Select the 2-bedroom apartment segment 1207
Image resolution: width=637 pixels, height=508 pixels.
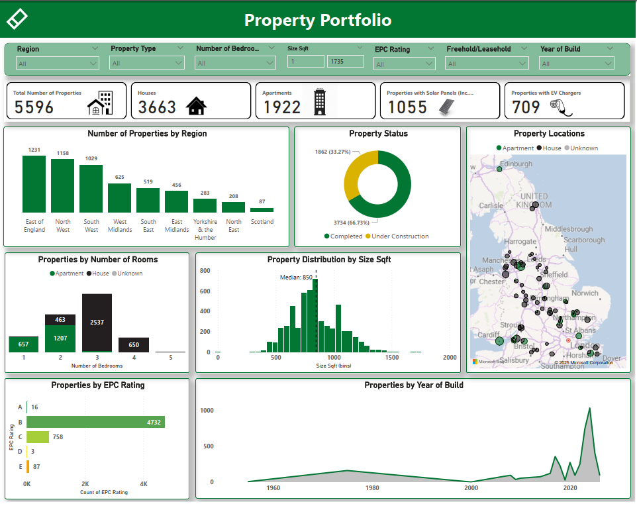click(x=60, y=338)
